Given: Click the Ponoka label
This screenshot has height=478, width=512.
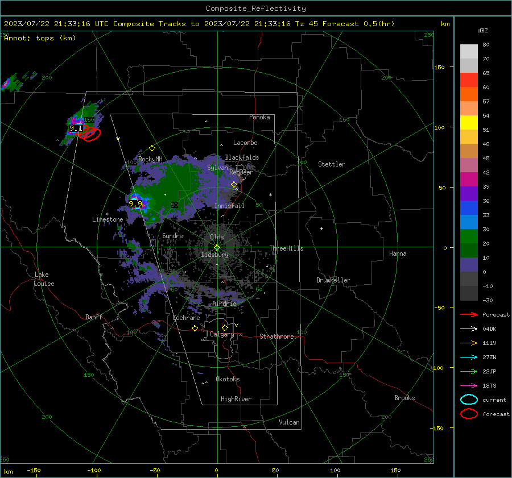Looking at the screenshot, I should (x=259, y=117).
